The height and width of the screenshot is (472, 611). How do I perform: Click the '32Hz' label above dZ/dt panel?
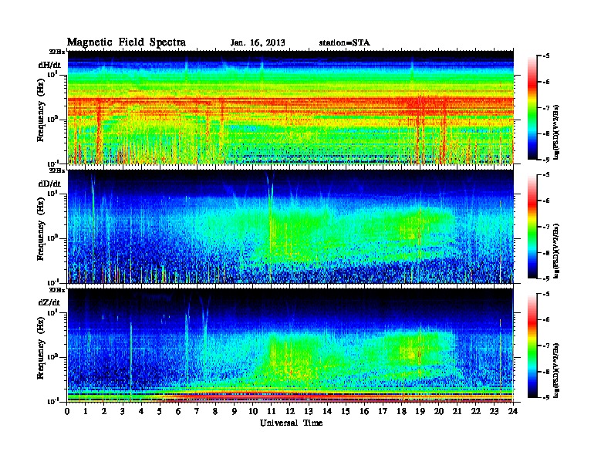click(57, 290)
